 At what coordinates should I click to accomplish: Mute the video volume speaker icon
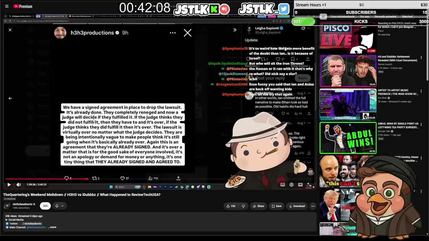19,184
